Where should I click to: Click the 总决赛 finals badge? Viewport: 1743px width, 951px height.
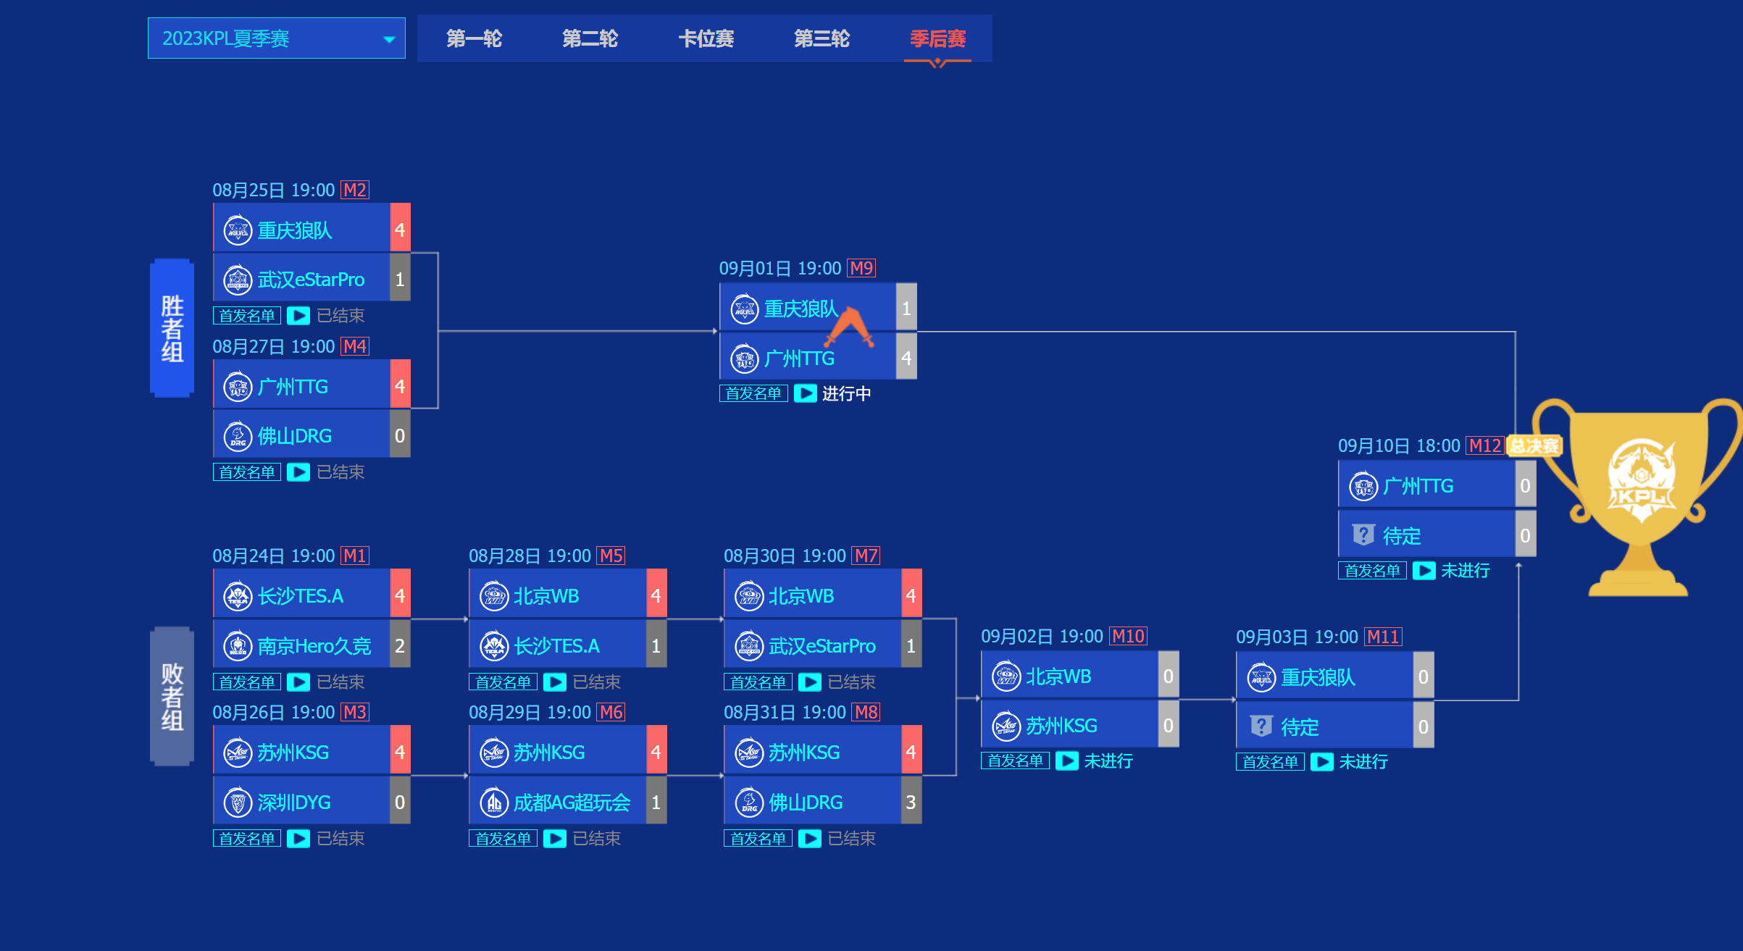pos(1534,446)
